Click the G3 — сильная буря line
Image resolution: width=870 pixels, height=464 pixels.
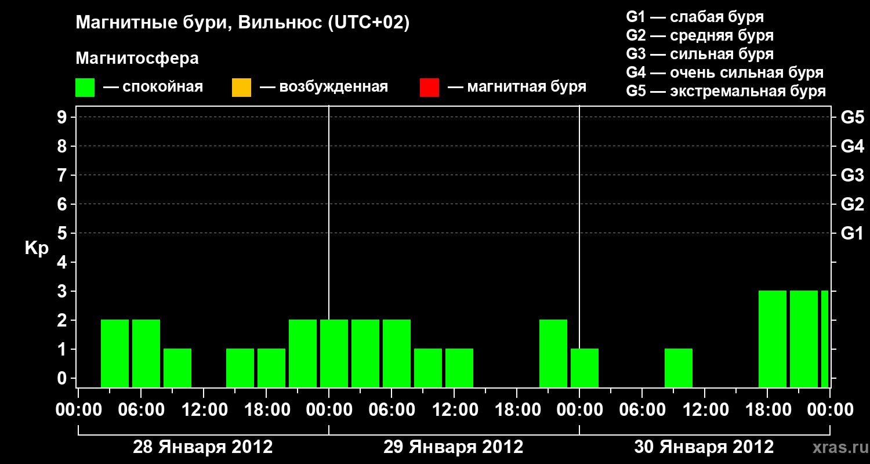tap(699, 54)
